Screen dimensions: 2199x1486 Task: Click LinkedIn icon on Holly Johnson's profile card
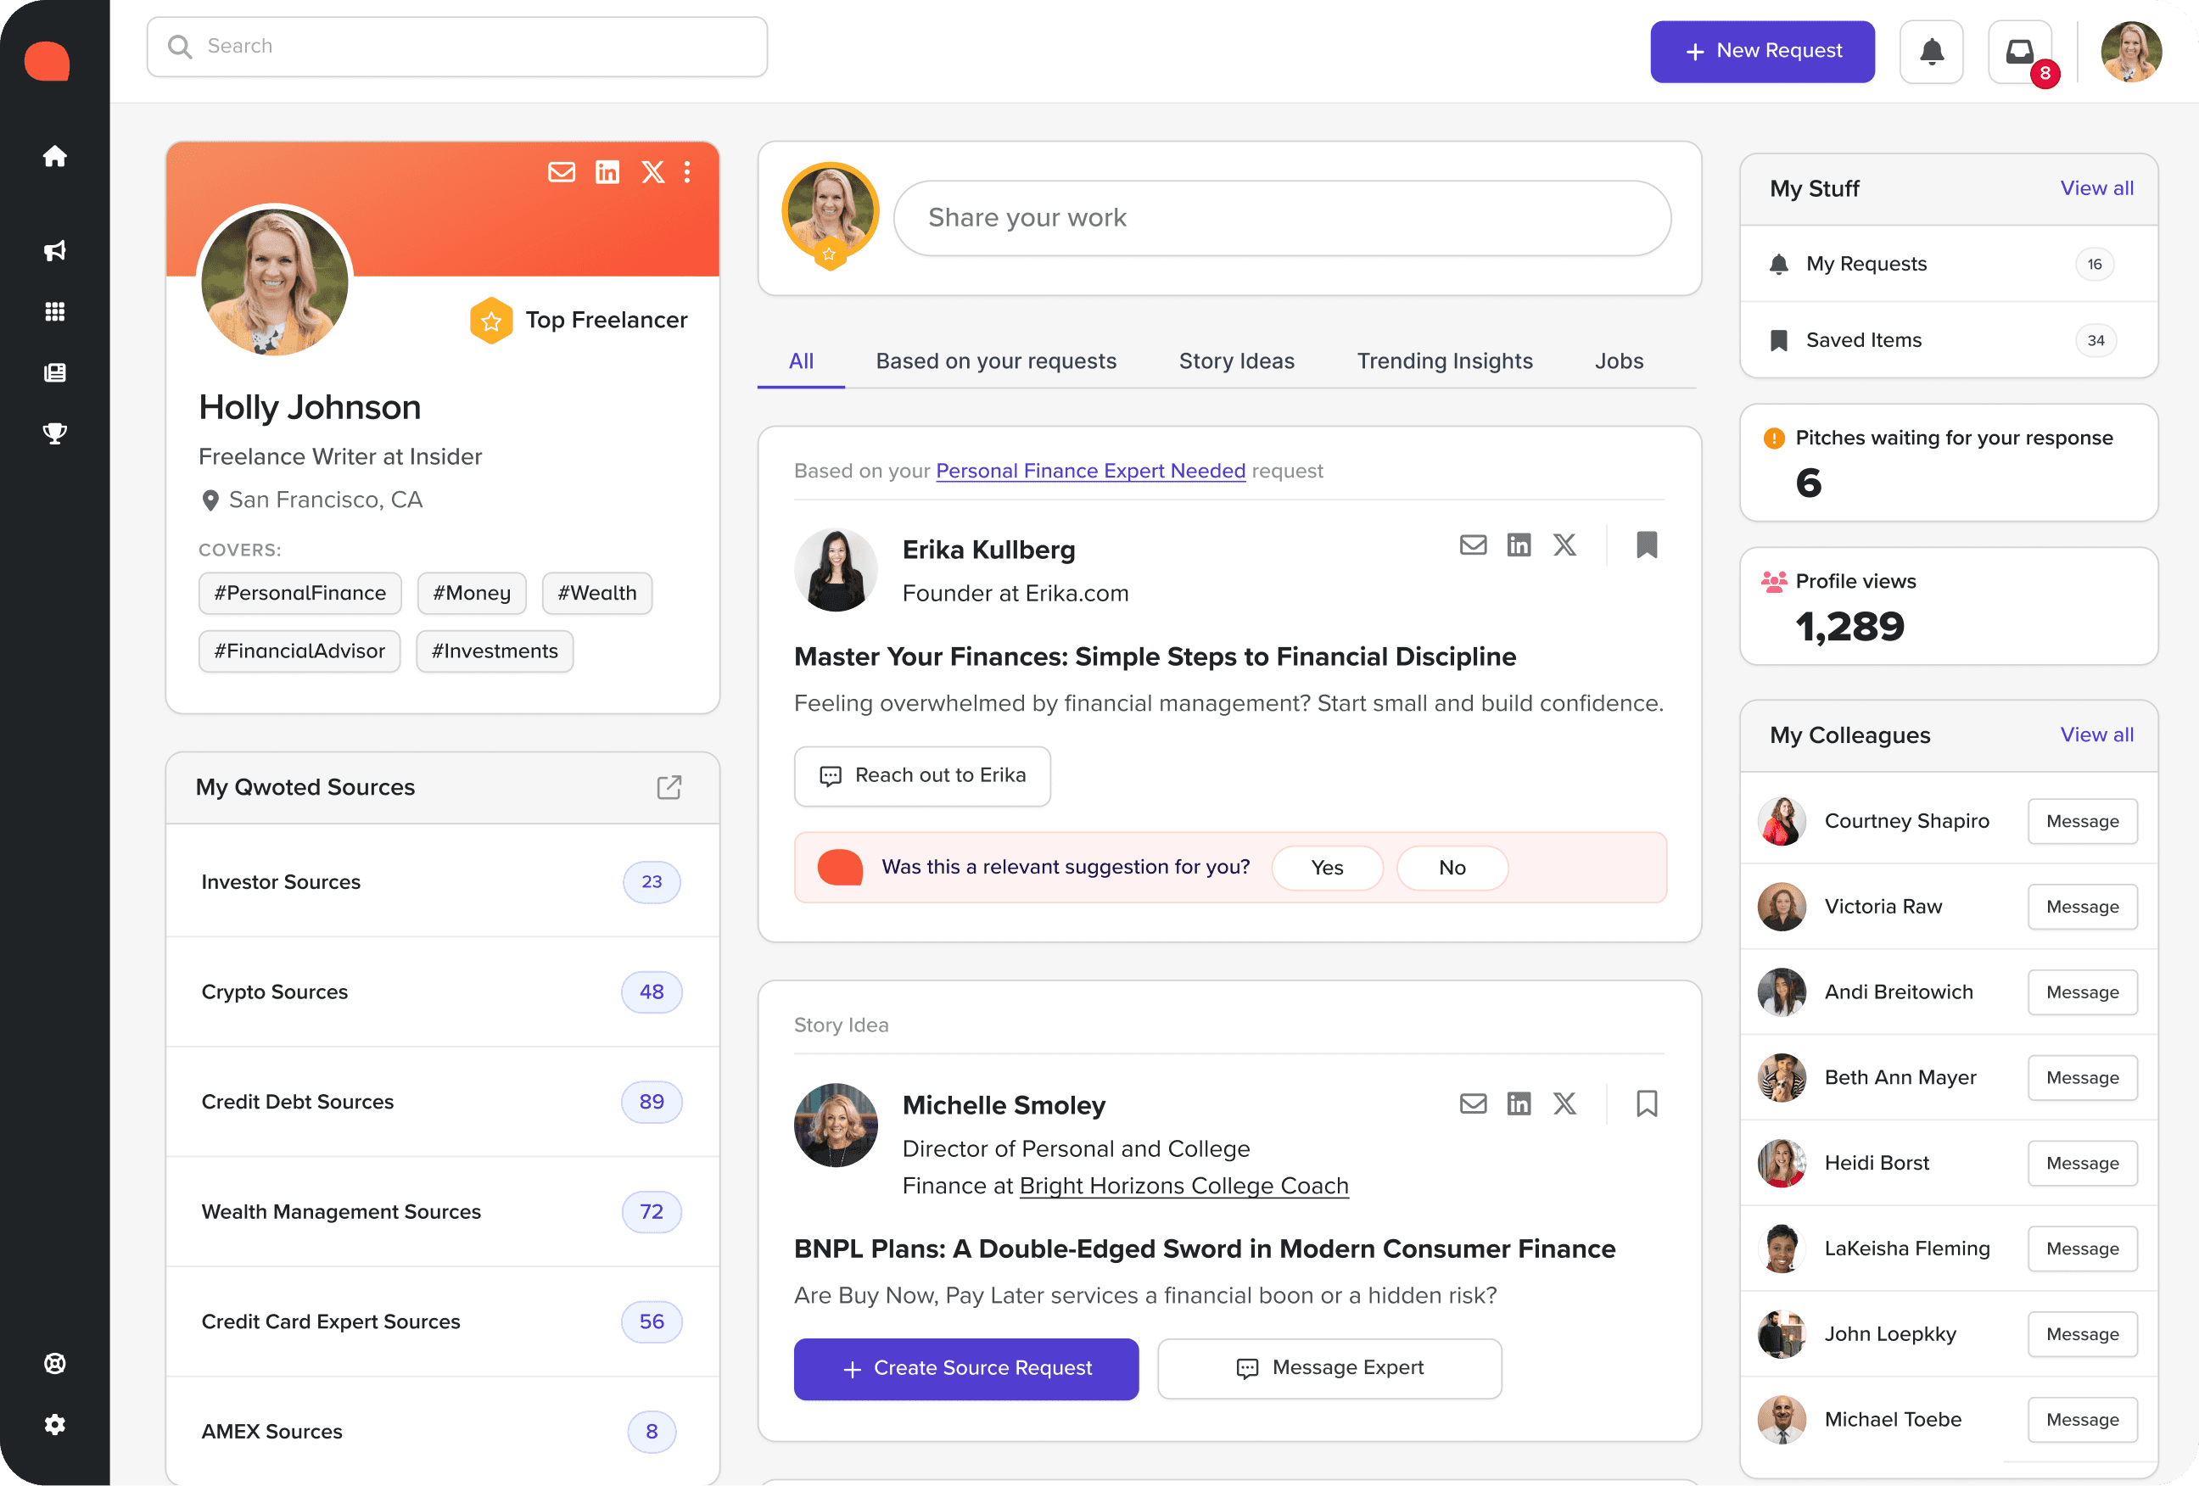[607, 172]
